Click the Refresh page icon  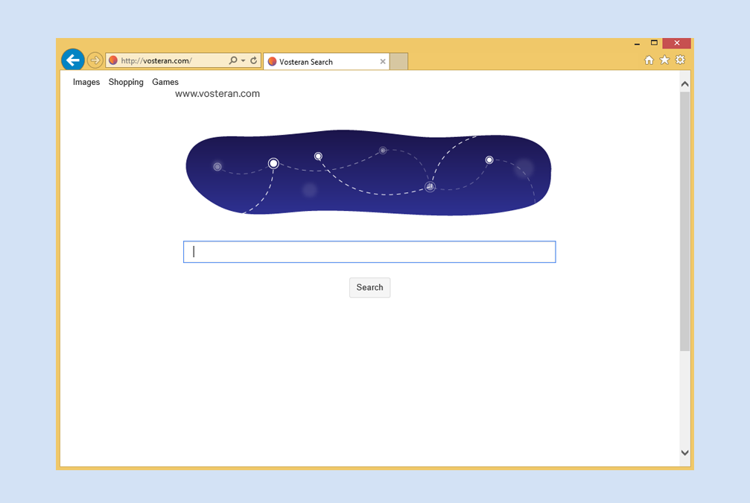pyautogui.click(x=253, y=60)
